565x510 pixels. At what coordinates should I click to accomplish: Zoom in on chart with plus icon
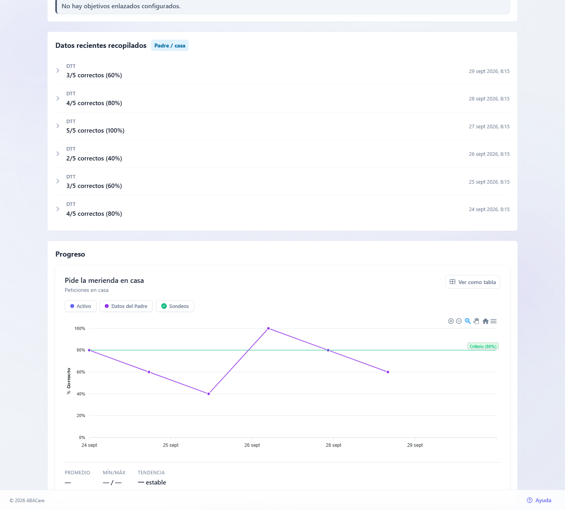click(451, 321)
